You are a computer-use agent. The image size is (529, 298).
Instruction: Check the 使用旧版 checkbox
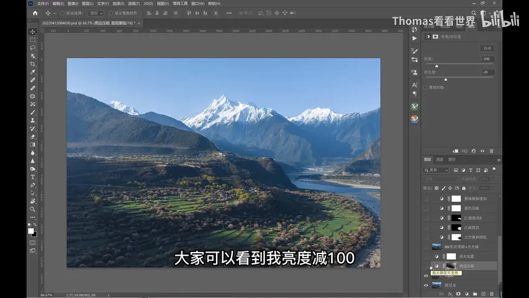pyautogui.click(x=425, y=88)
